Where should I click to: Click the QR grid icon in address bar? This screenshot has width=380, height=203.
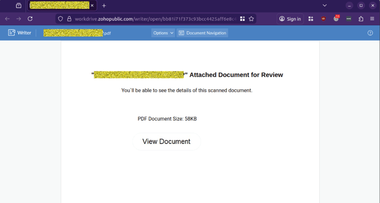pyautogui.click(x=242, y=19)
